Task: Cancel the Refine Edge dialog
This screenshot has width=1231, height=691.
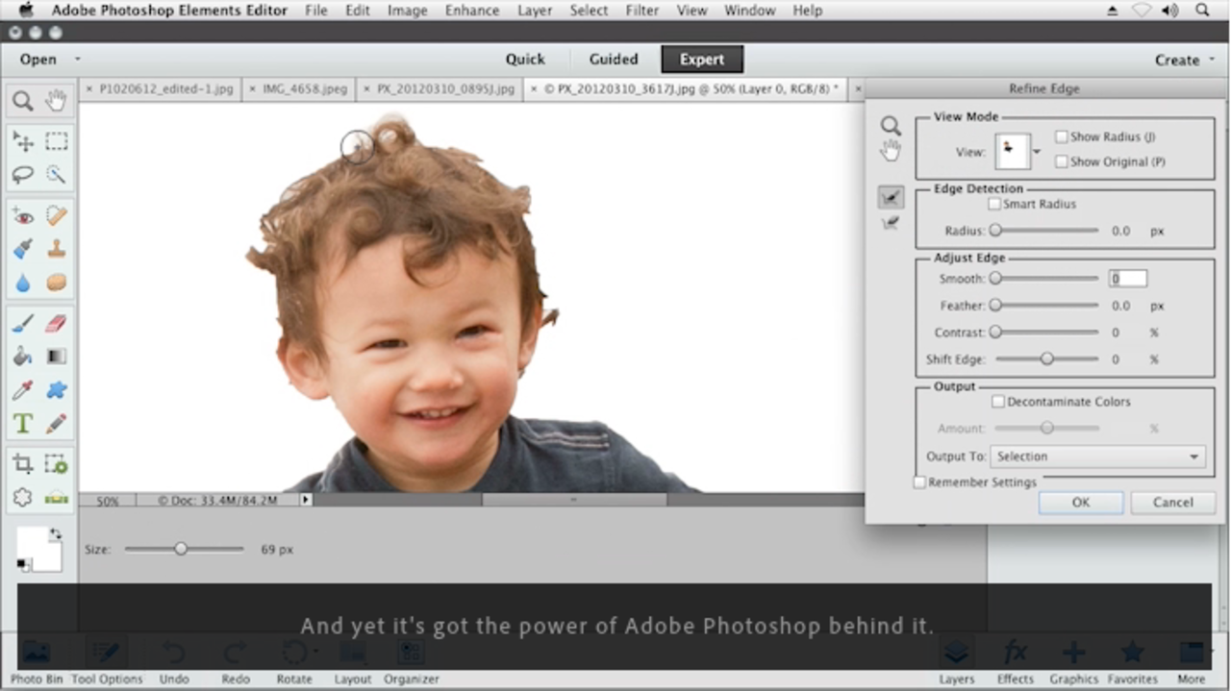Action: pyautogui.click(x=1172, y=502)
